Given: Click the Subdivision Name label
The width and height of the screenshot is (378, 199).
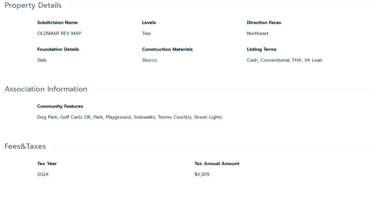Looking at the screenshot, I should tap(57, 23).
